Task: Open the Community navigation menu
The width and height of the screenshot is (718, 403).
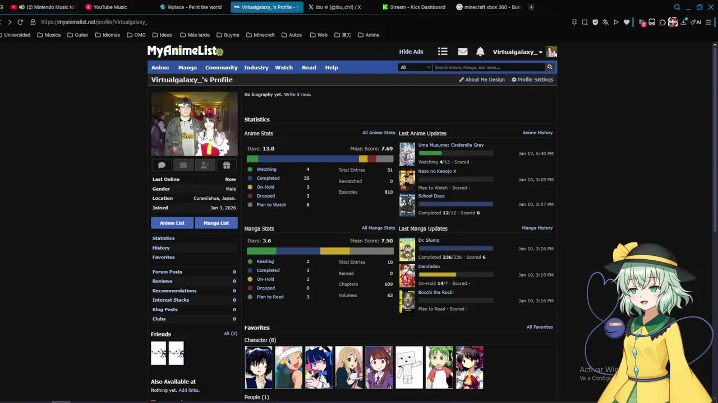Action: click(221, 67)
